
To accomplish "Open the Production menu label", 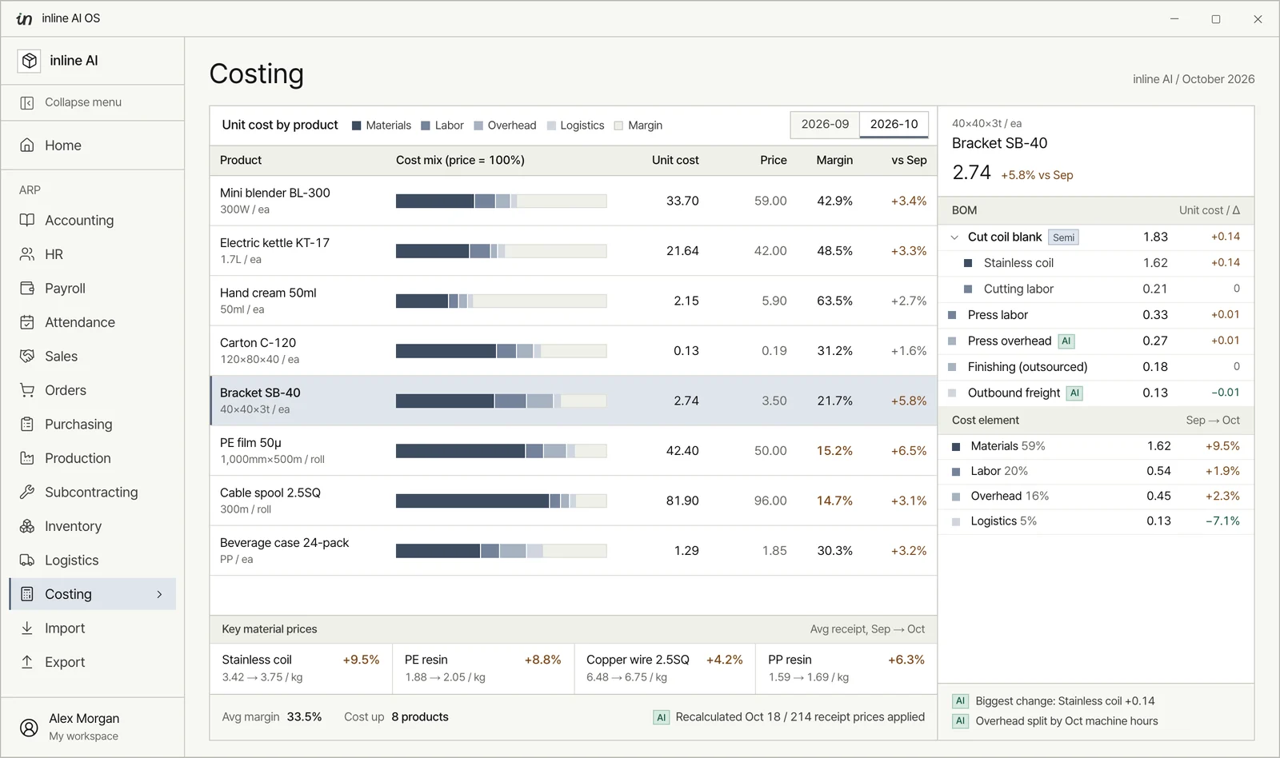I will (x=78, y=458).
